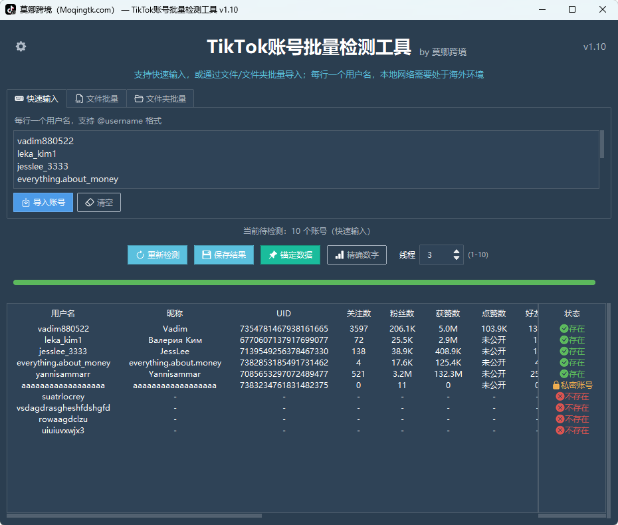The width and height of the screenshot is (618, 525).
Task: Click the 粉丝数 column header
Action: click(x=402, y=314)
